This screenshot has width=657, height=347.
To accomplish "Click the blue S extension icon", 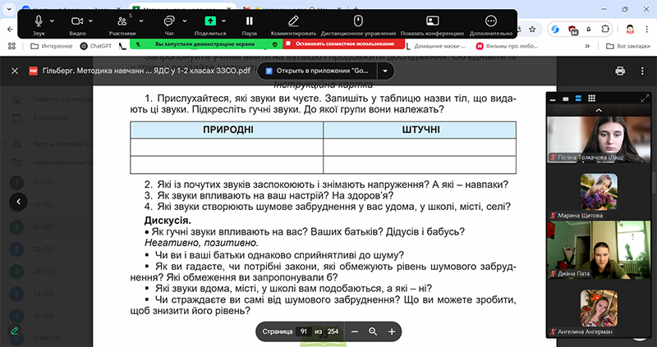I will (556, 30).
